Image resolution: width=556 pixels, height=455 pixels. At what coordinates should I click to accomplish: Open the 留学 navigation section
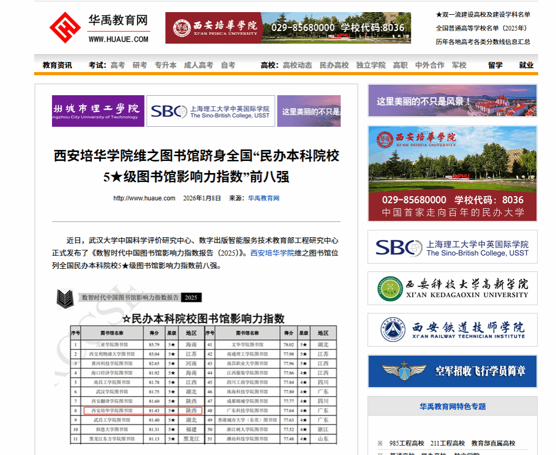click(x=495, y=65)
